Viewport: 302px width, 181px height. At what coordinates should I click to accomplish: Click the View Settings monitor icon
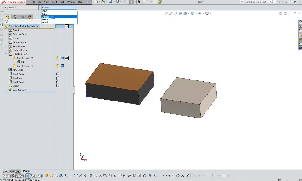(207, 13)
